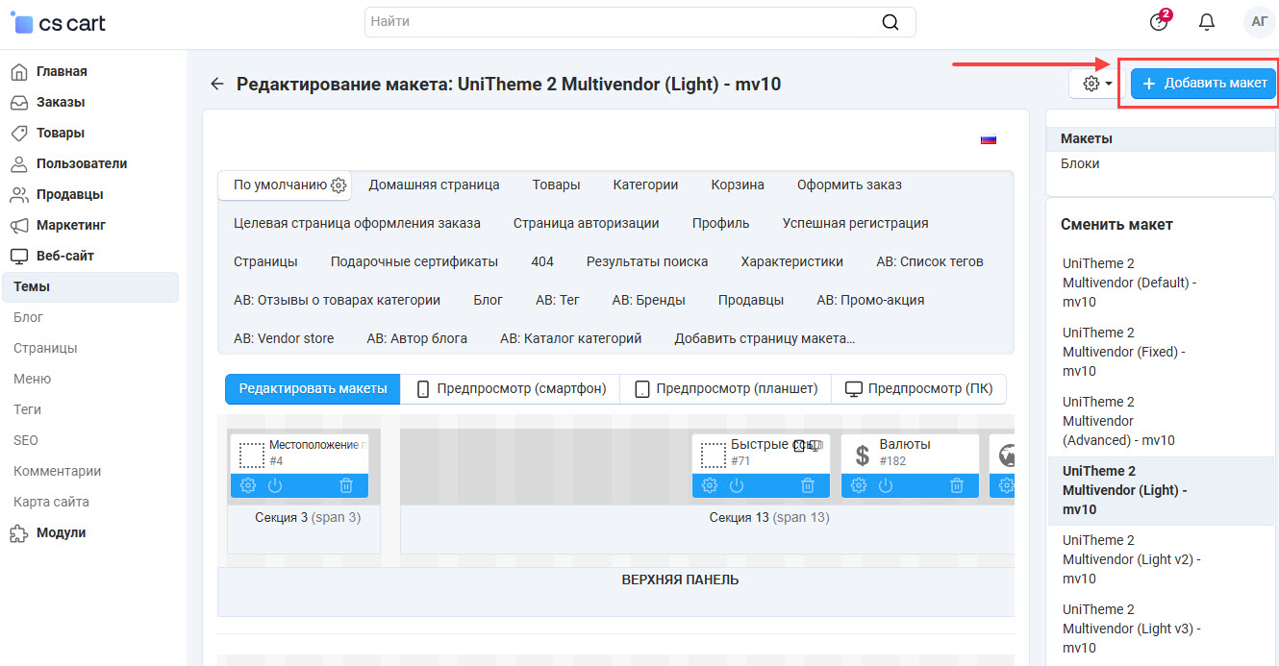Click the search magnifier icon
1279x666 pixels.
(890, 22)
